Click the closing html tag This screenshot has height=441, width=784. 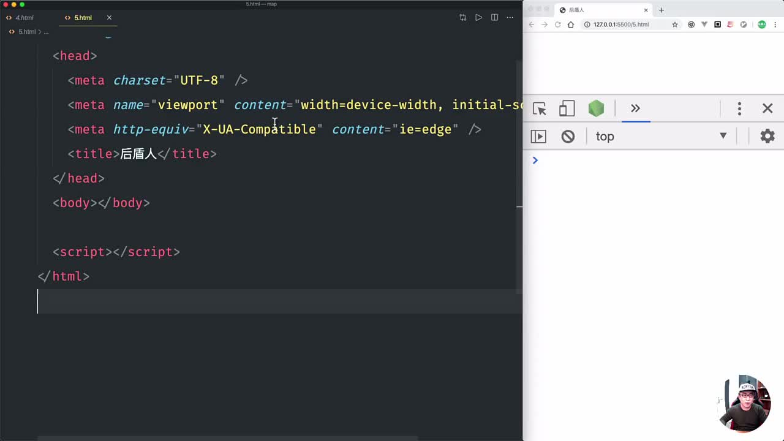pyautogui.click(x=64, y=276)
